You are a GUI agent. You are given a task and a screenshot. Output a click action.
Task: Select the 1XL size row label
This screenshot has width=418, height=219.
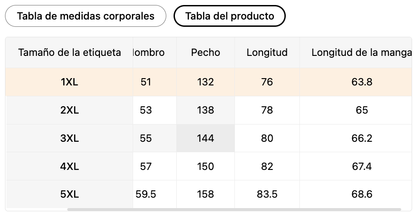pos(70,82)
